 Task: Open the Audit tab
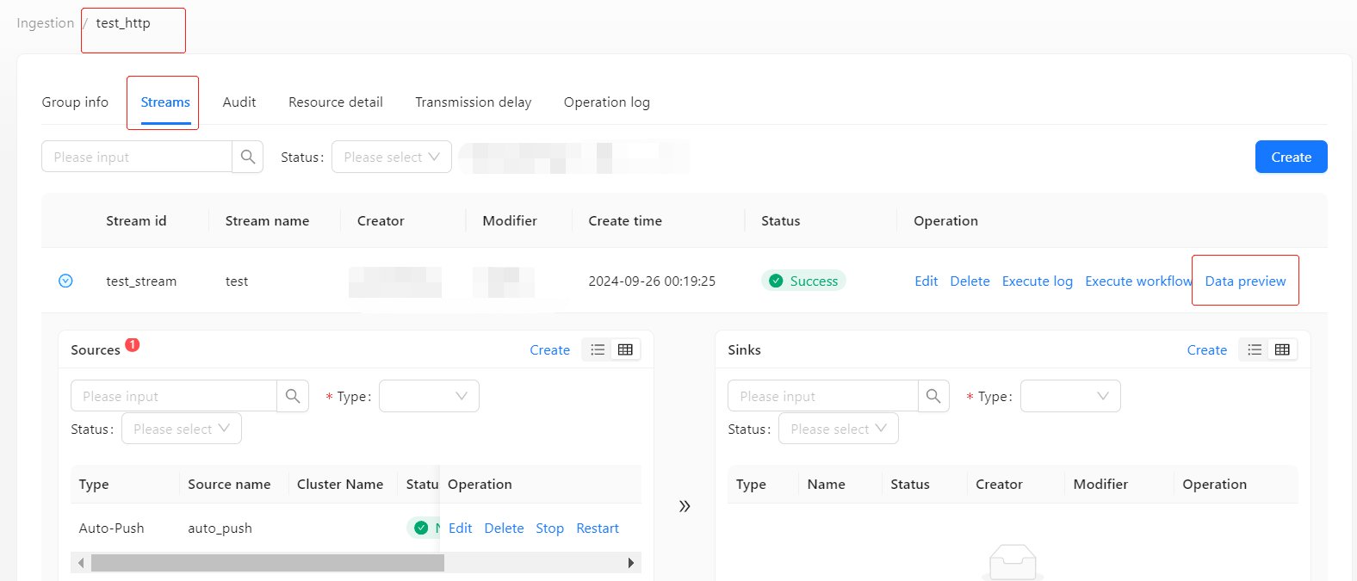(239, 102)
